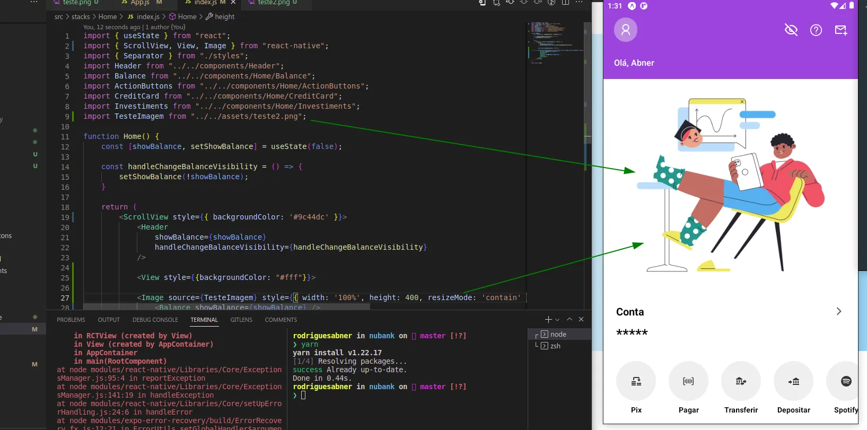The image size is (867, 430).
Task: Click 'useState(false)' on line 12
Action: tap(304, 147)
